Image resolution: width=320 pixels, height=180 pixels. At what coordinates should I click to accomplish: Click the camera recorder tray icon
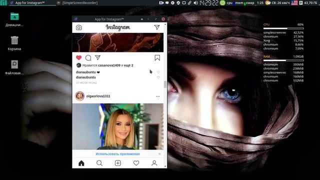click(161, 3)
